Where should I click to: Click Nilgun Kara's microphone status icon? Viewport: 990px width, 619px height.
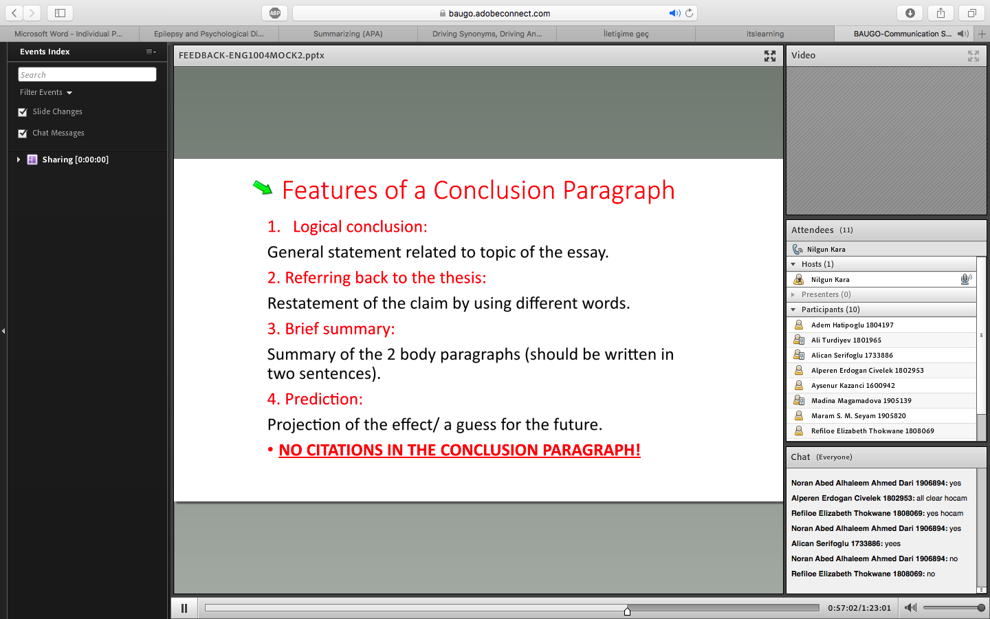pos(966,279)
